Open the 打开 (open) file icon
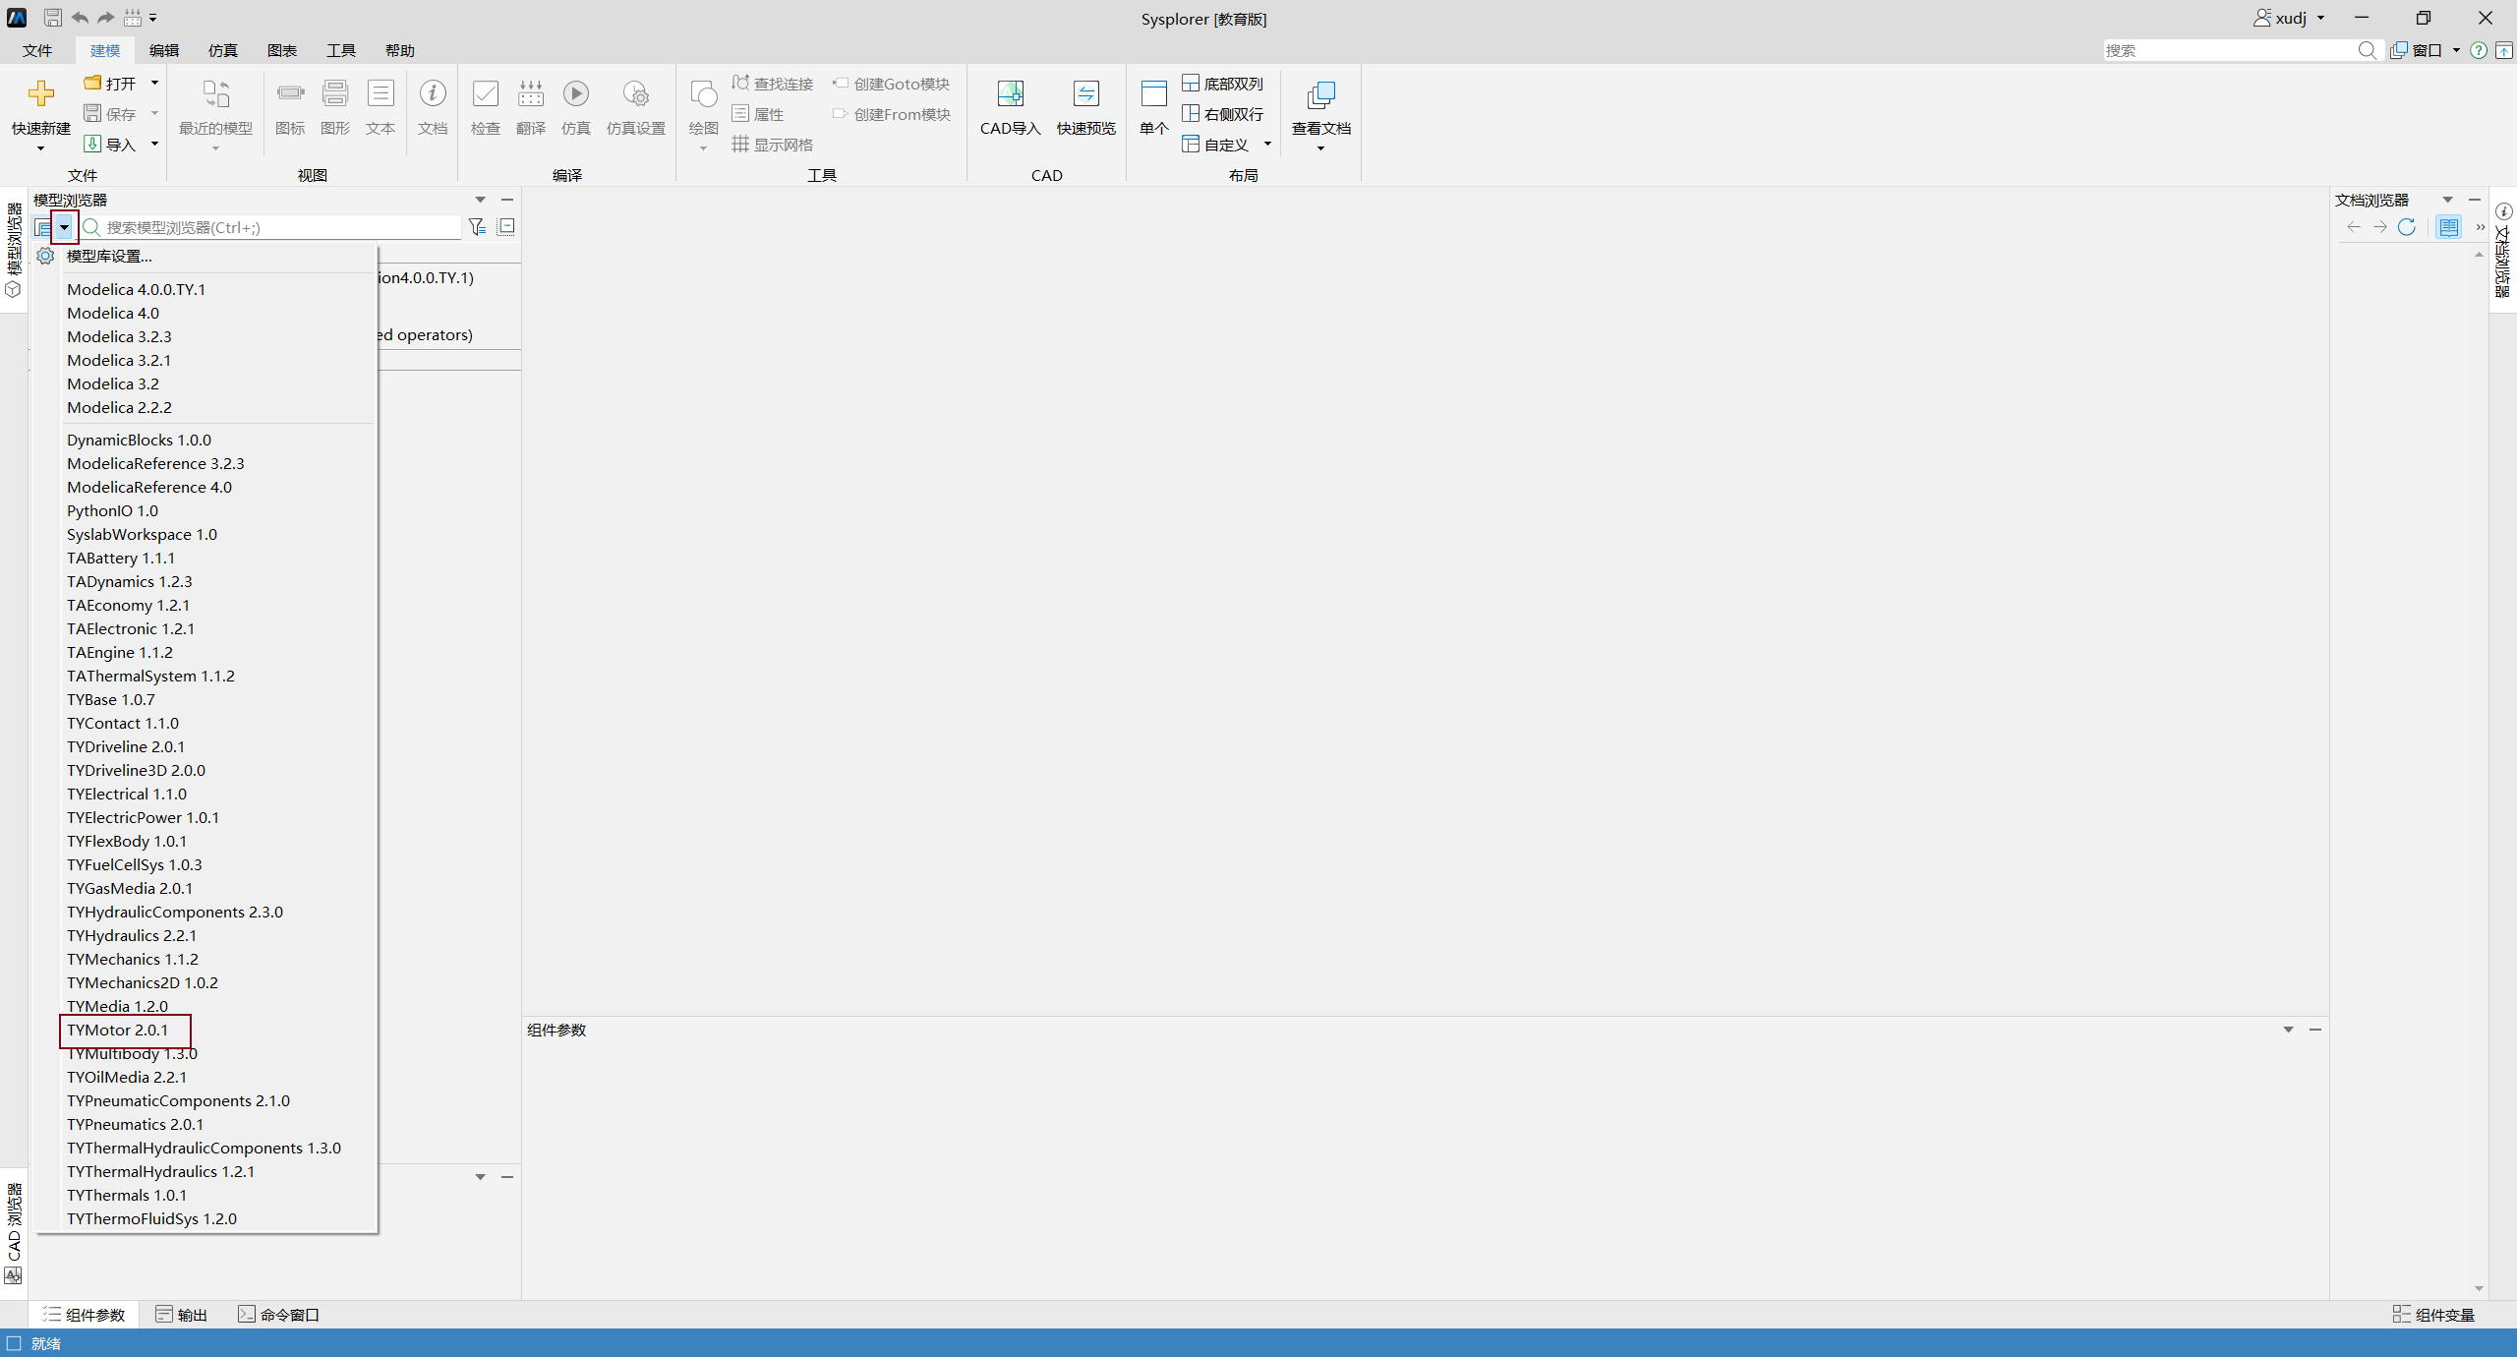 point(92,84)
